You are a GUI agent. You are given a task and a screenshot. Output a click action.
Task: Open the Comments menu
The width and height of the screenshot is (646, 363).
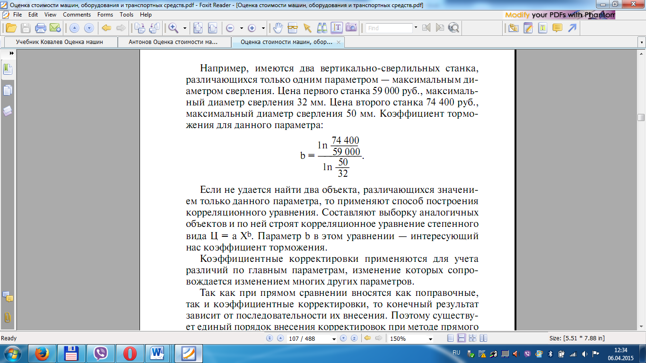point(77,15)
